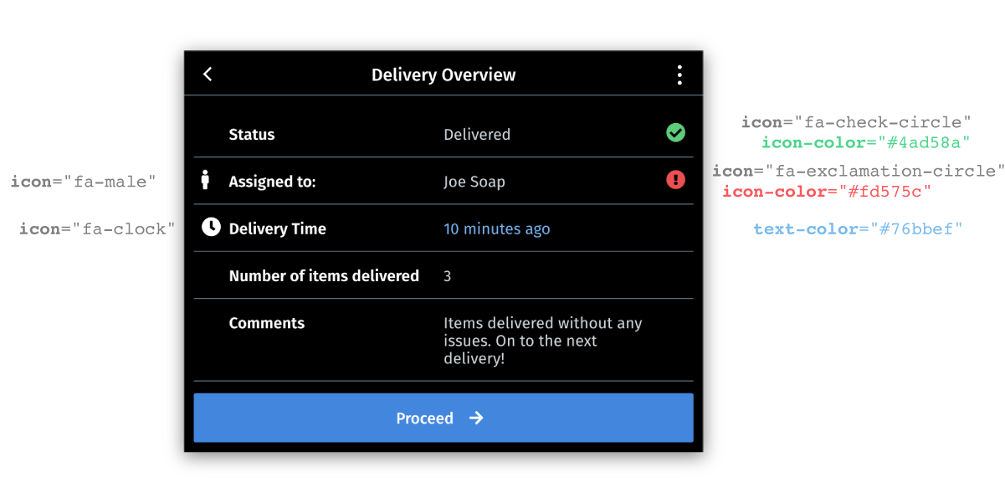This screenshot has height=503, width=1005.
Task: Select the Status row label
Action: [x=252, y=134]
